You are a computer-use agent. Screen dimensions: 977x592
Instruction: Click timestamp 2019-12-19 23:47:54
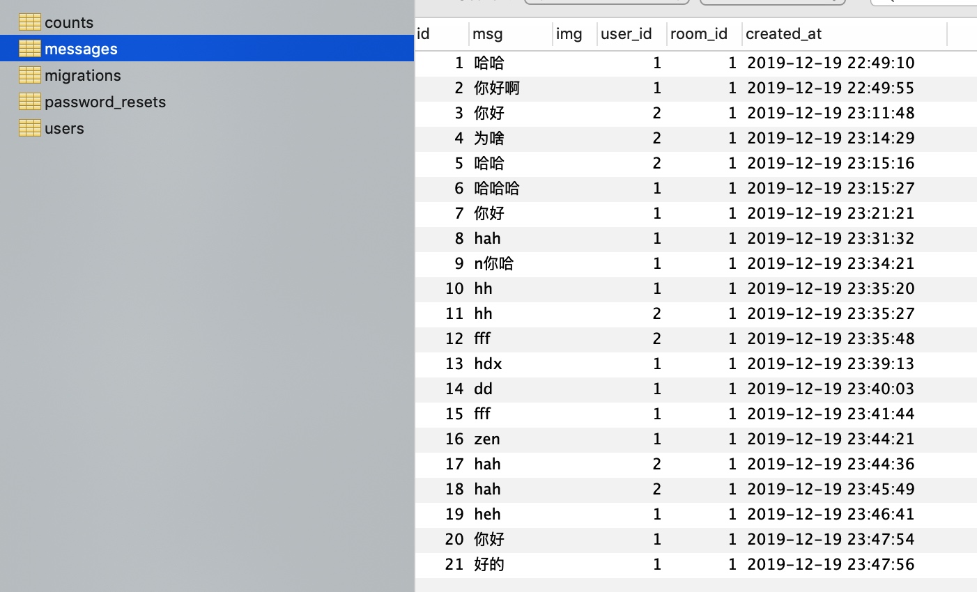click(x=831, y=539)
